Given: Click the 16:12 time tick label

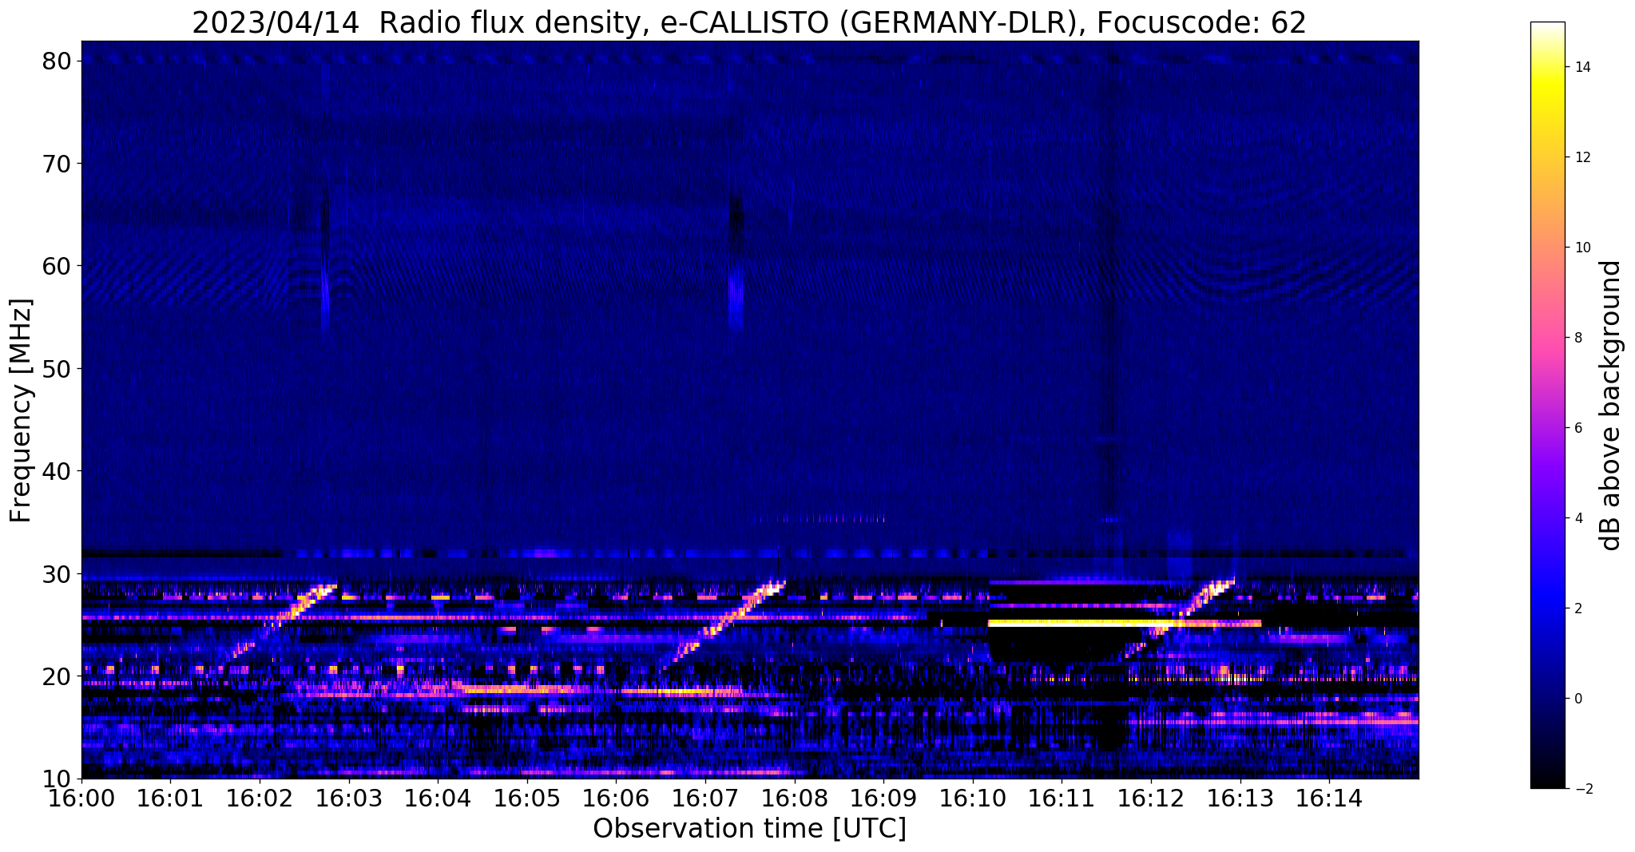Looking at the screenshot, I should 1151,798.
